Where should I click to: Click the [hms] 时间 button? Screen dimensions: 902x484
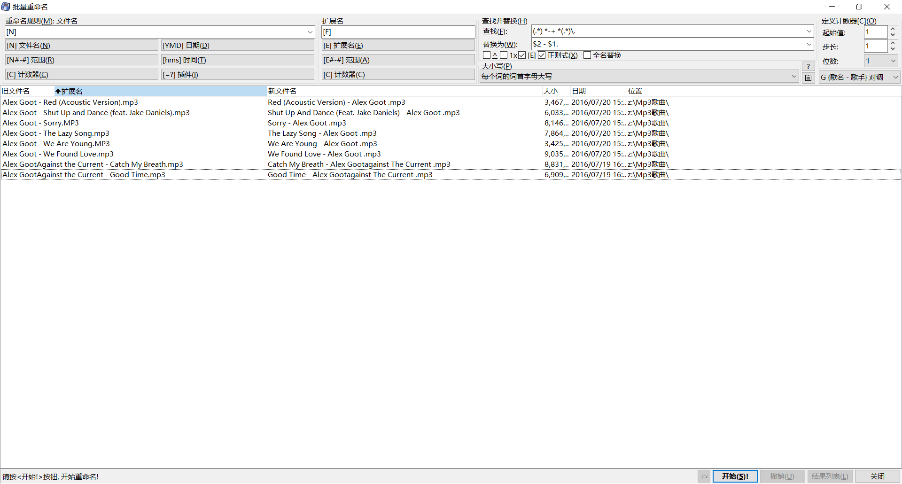[x=238, y=60]
